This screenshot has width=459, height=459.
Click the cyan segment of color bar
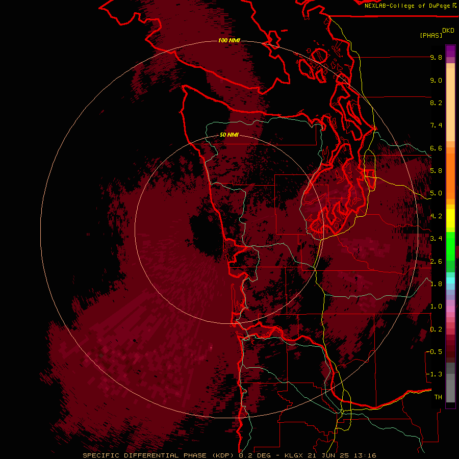(450, 280)
